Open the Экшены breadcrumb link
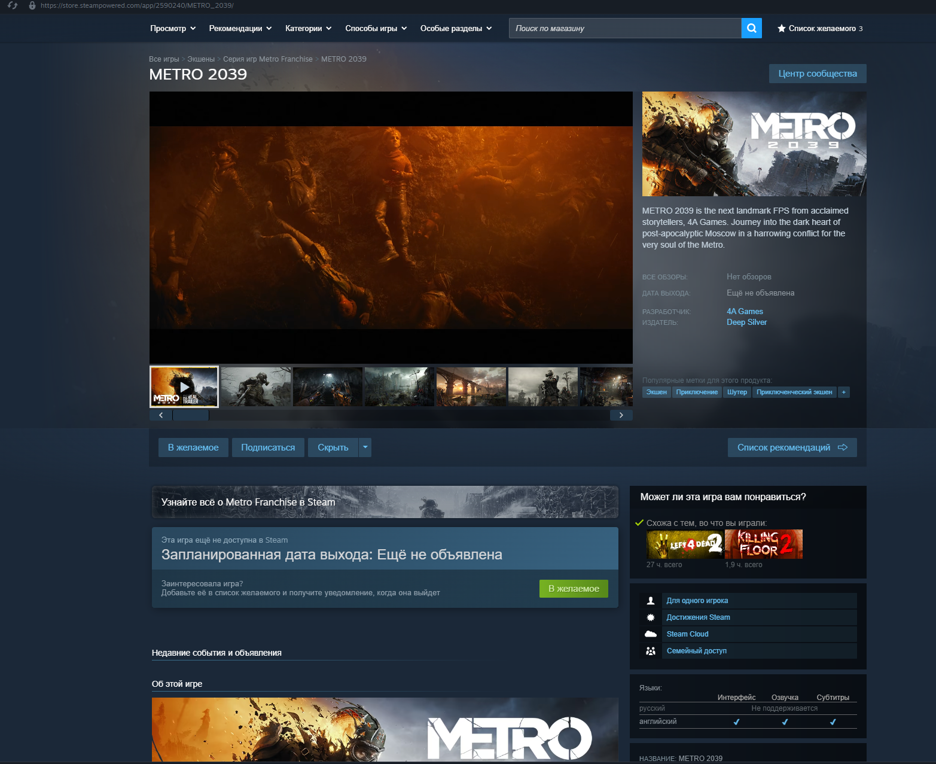 point(201,59)
